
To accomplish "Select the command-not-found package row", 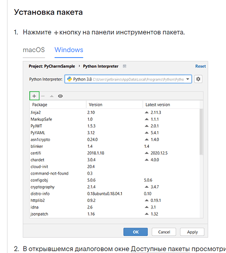I will [x=115, y=173].
